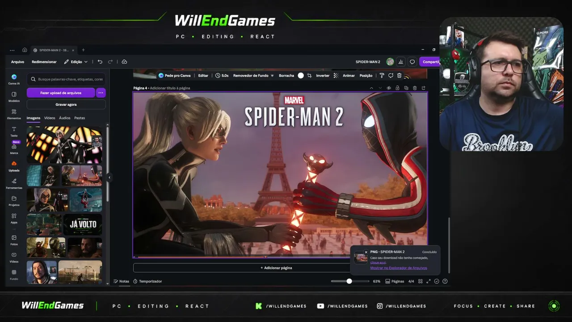Lock page 4 with the padlock icon
Screen dimensions: 572x322
click(x=397, y=88)
